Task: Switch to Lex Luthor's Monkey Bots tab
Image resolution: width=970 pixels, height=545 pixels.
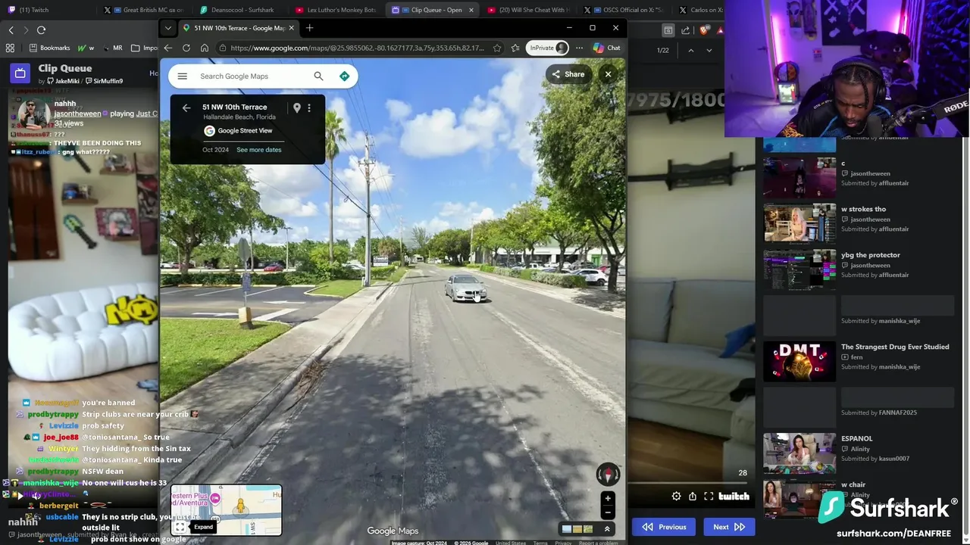Action: click(335, 10)
